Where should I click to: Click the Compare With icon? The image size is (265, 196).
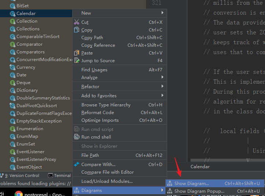coord(77,165)
